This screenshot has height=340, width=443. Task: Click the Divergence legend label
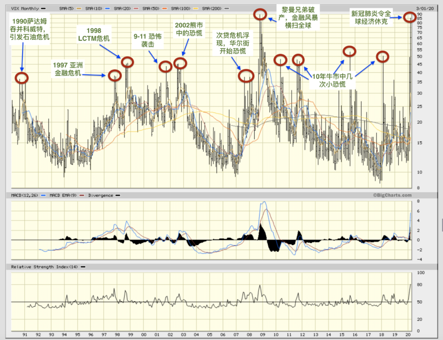point(101,195)
